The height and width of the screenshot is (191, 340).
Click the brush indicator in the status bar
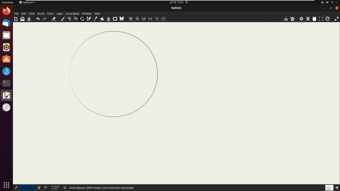click(x=16, y=188)
